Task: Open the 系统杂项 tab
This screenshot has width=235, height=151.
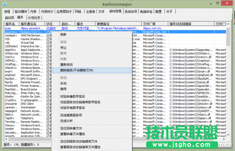Action: point(131,12)
